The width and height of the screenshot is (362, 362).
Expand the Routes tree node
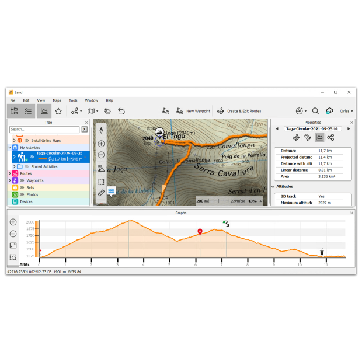click(10, 173)
